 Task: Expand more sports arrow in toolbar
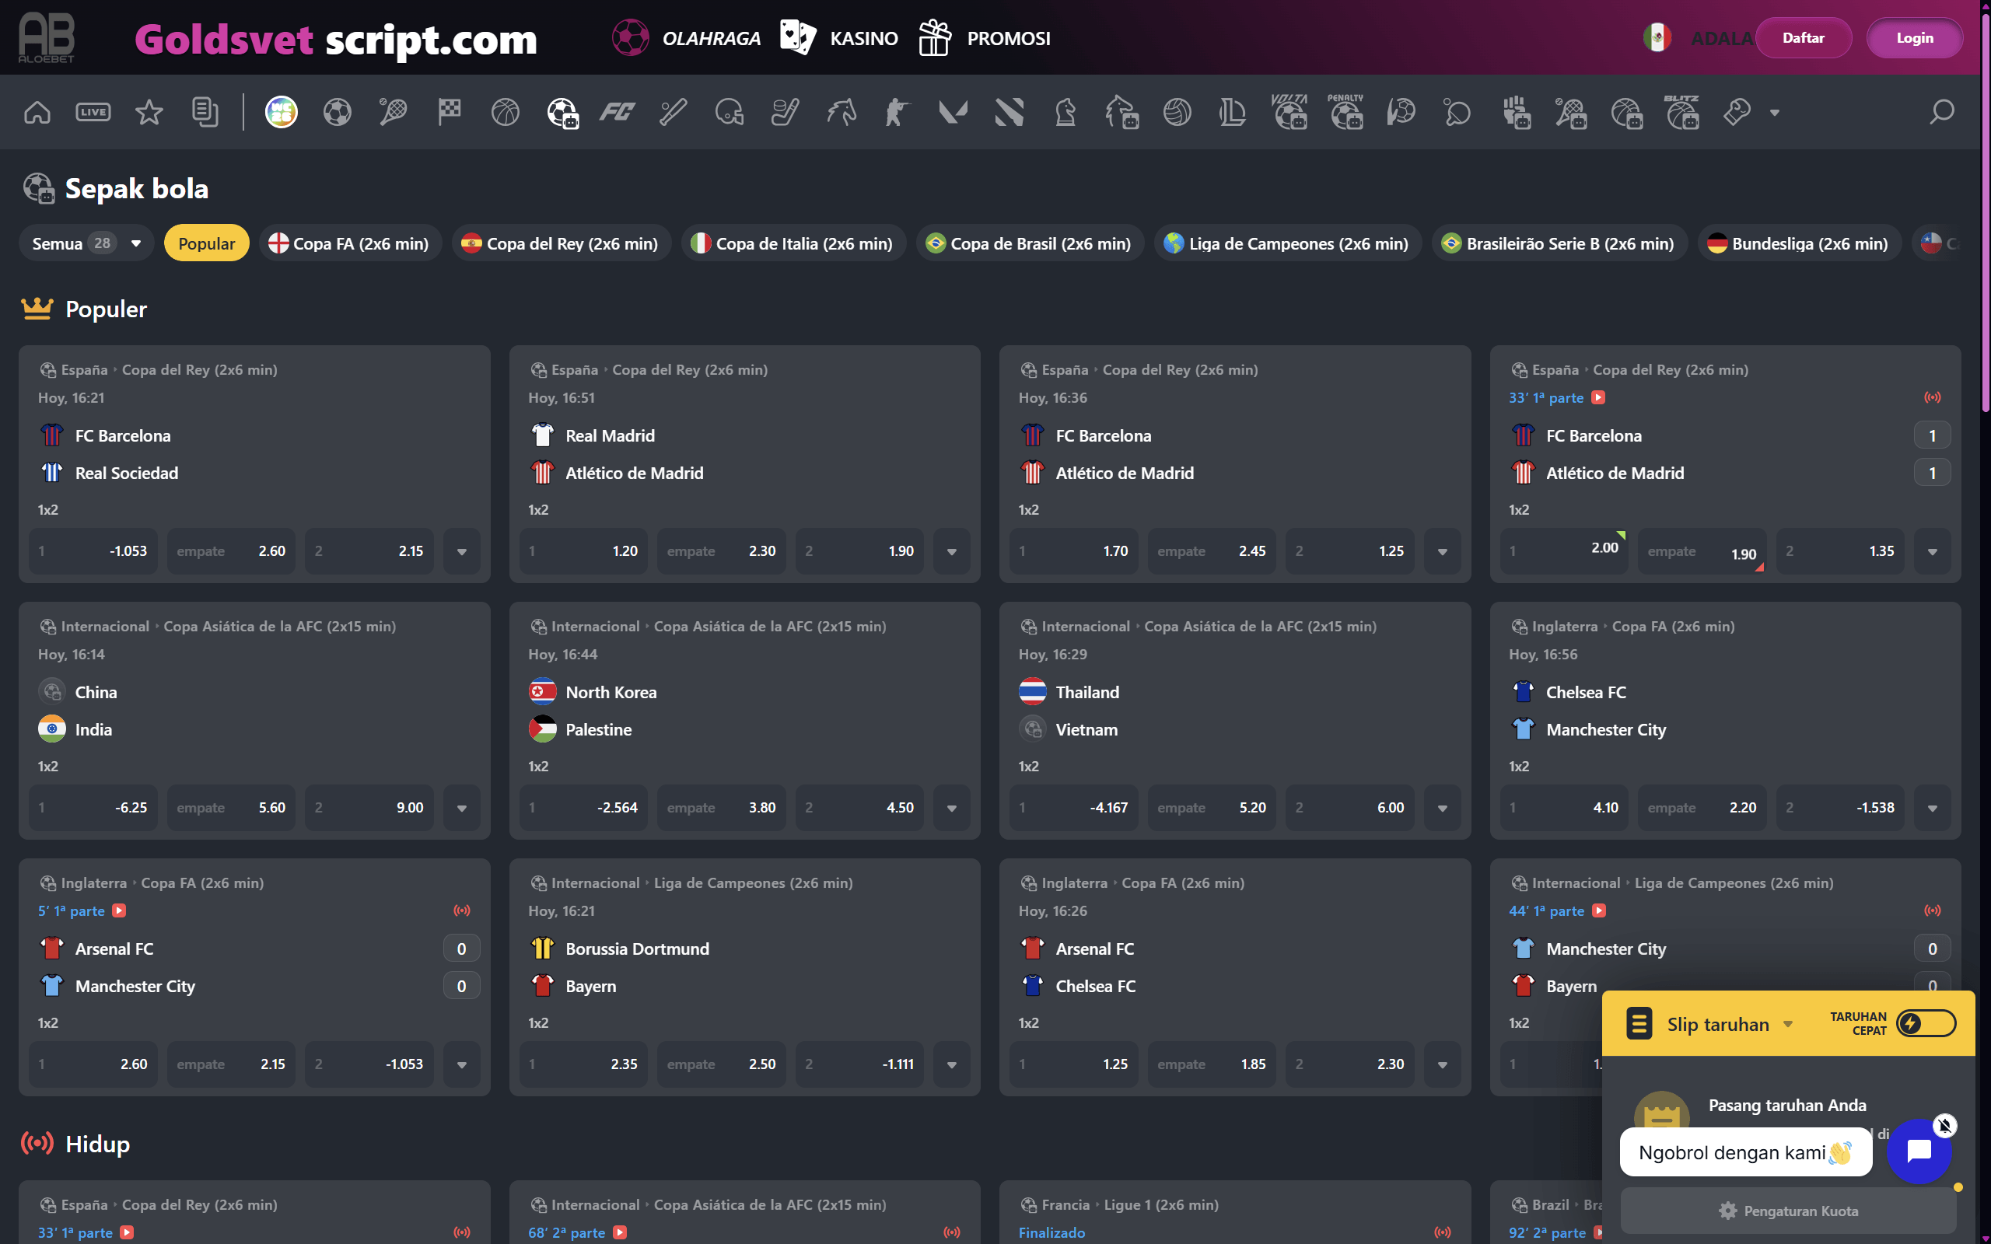click(1775, 113)
